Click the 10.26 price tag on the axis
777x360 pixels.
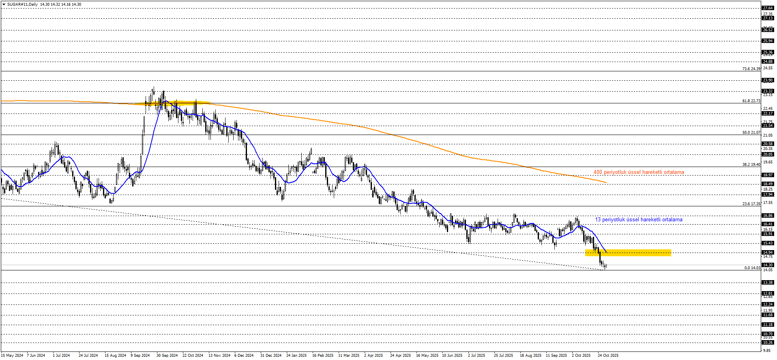click(768, 343)
